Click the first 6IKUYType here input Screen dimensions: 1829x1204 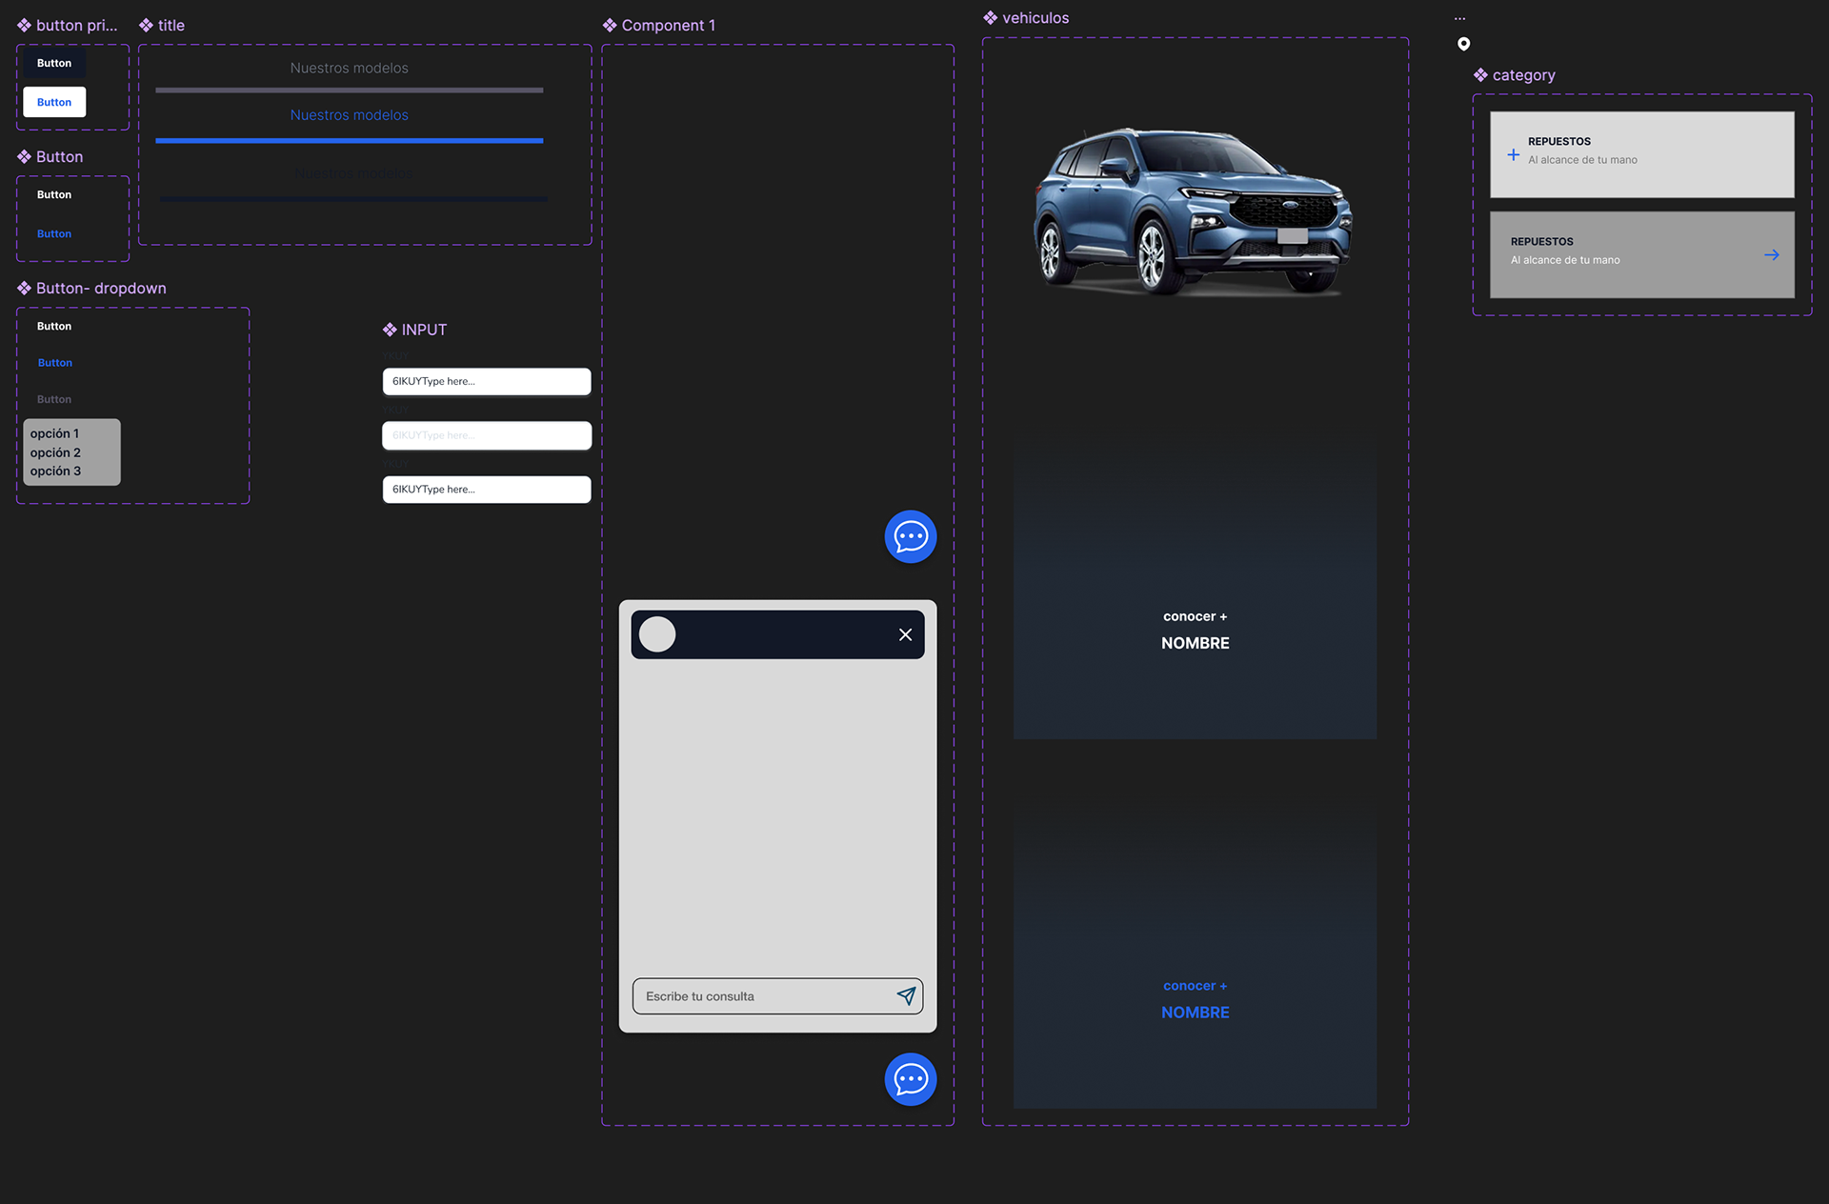point(486,381)
